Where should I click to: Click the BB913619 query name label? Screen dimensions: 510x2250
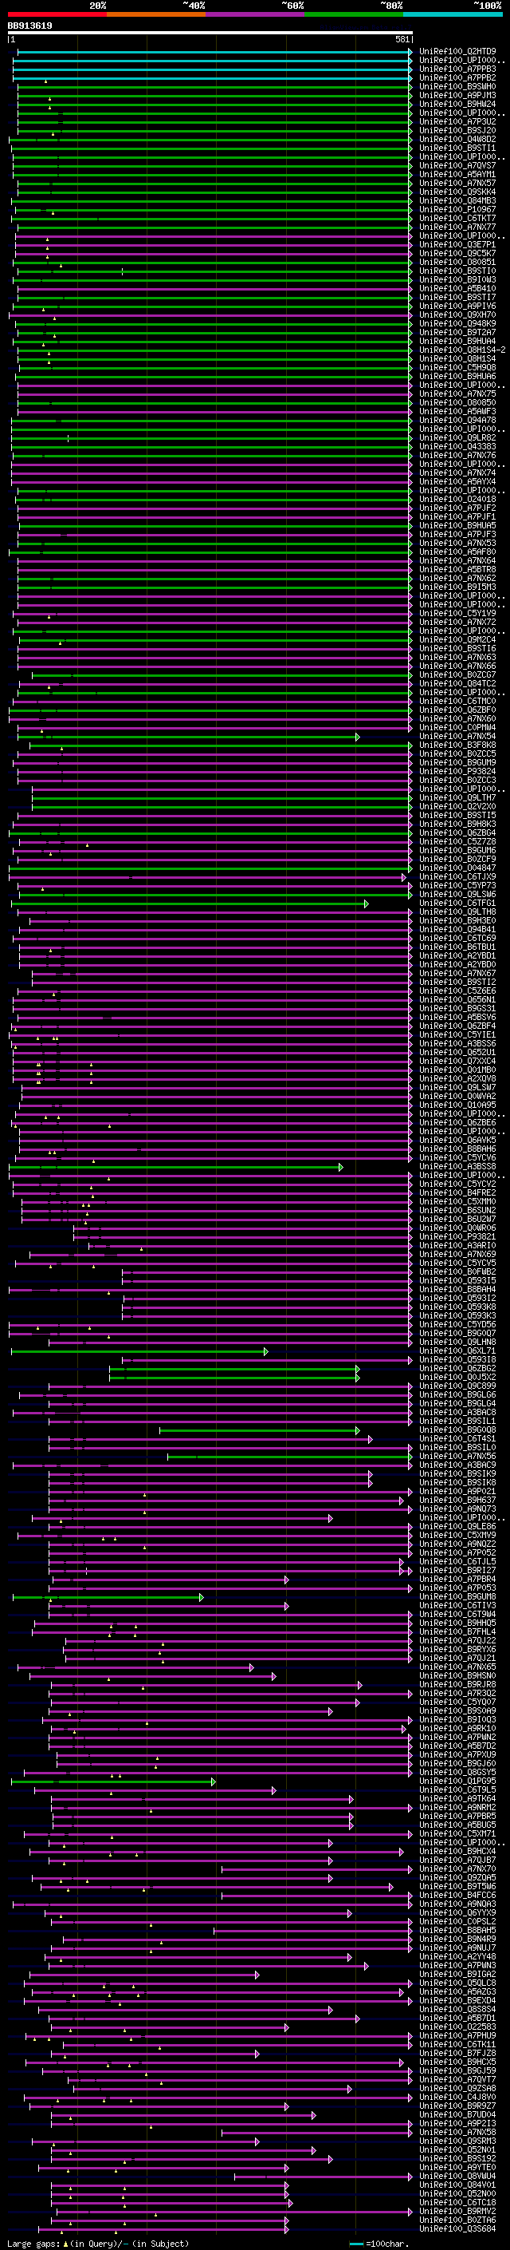click(29, 26)
